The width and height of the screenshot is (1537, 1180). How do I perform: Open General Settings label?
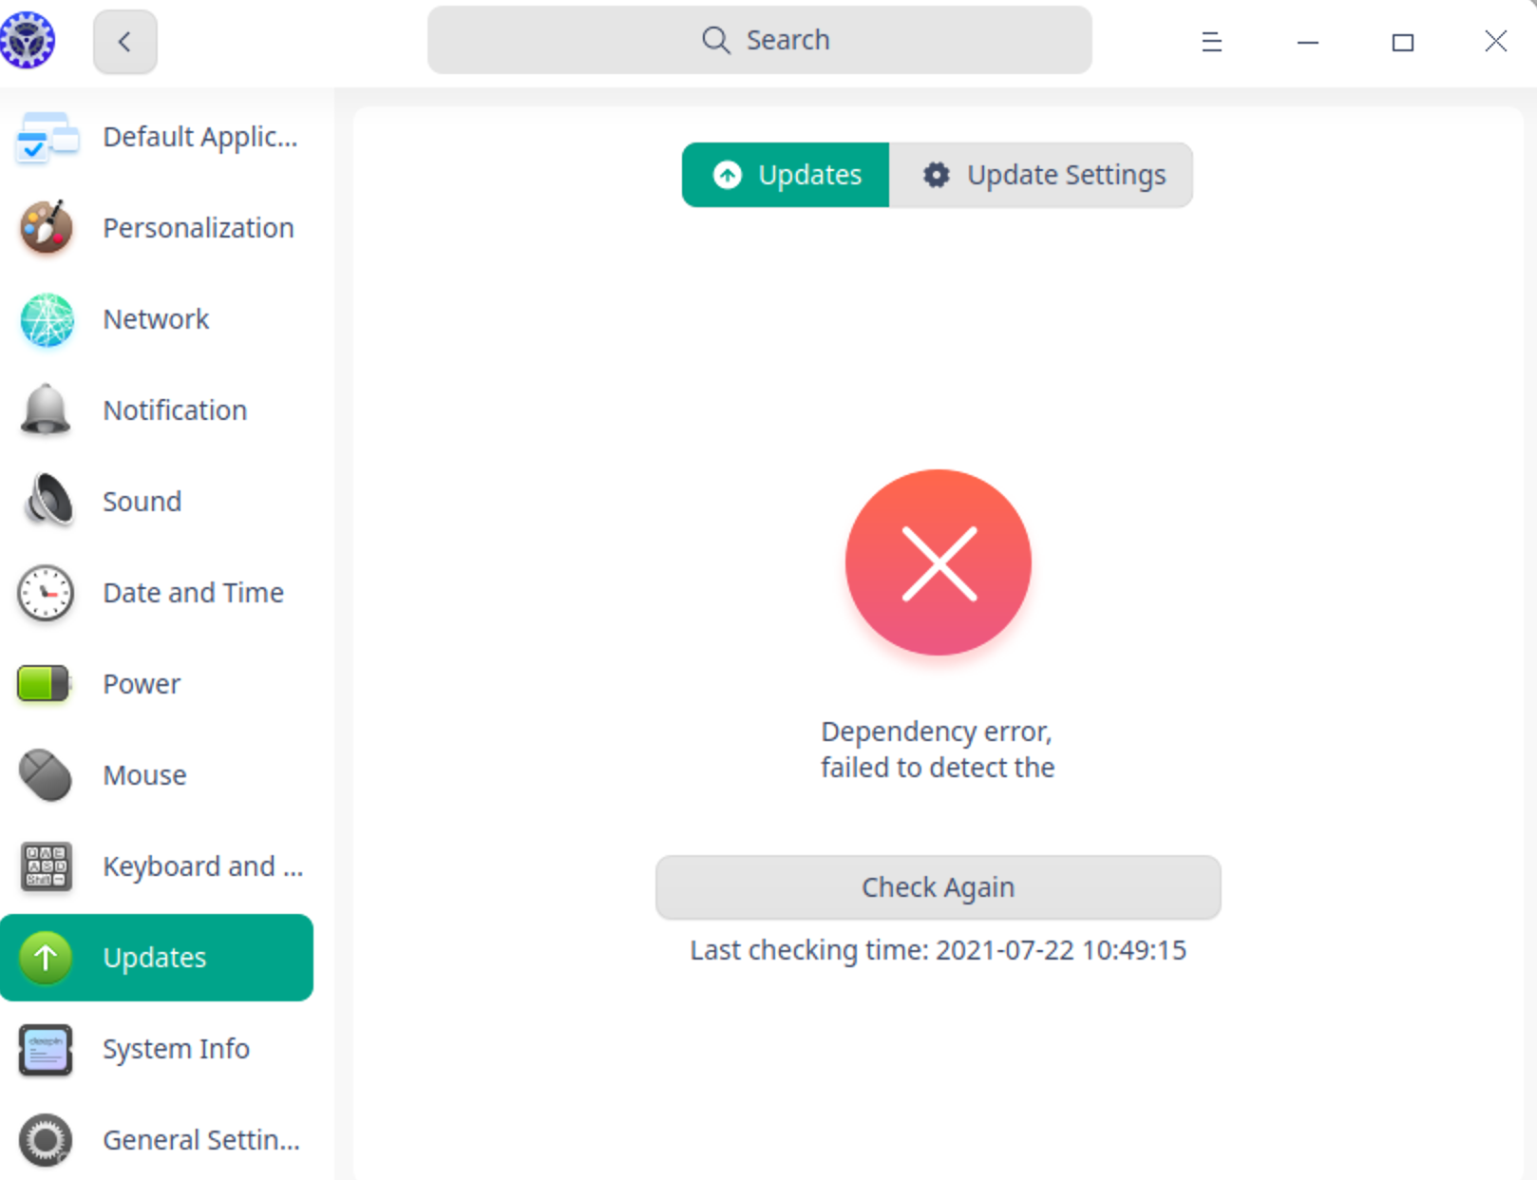click(201, 1140)
